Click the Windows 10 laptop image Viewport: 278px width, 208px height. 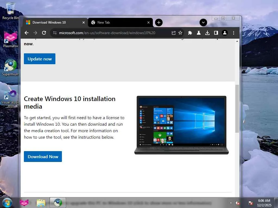click(x=182, y=125)
